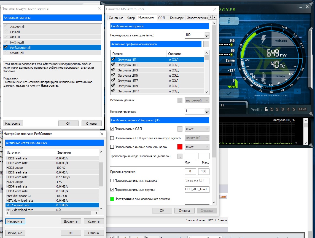Toggle the HwInfo.dll plugin checkmark

point(6,42)
